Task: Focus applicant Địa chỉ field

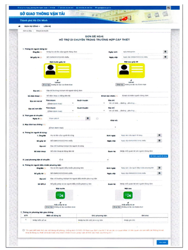Action: [x=107, y=90]
